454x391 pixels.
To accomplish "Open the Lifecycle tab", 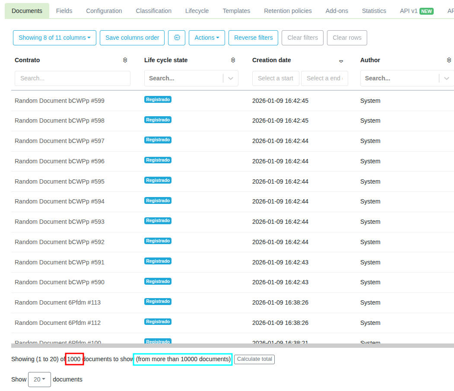I will [197, 11].
